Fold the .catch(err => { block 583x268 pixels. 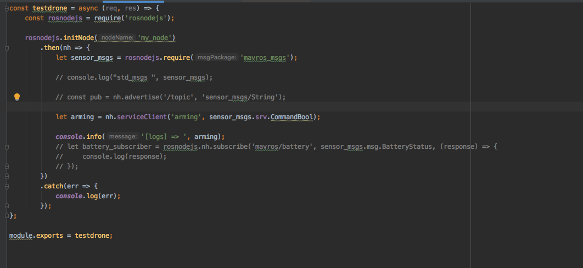(7, 186)
